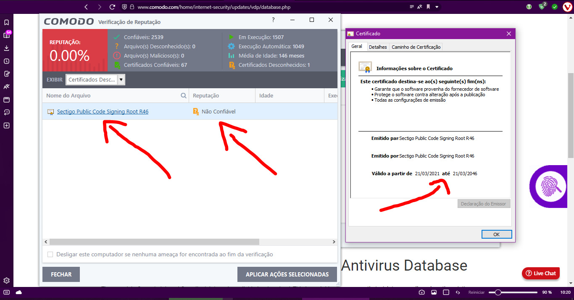Open page actions code icon

[x=458, y=292]
